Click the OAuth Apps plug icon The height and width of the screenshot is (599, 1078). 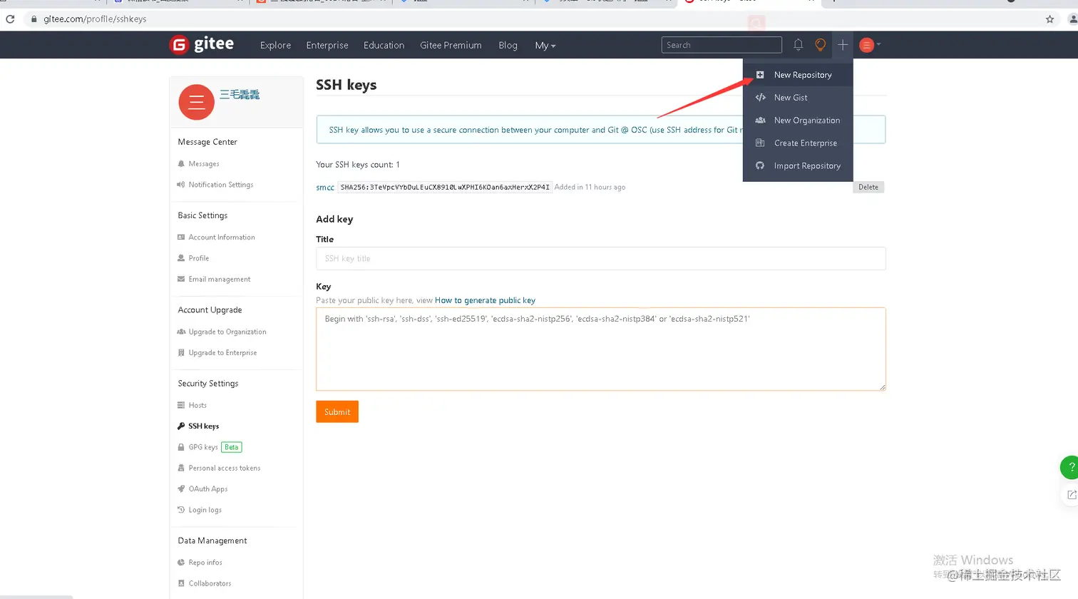[181, 488]
